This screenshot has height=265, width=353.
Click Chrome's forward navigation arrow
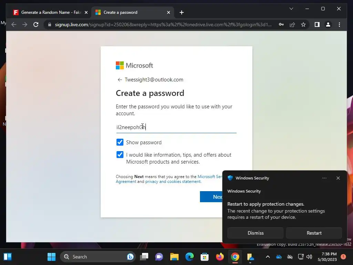click(25, 24)
